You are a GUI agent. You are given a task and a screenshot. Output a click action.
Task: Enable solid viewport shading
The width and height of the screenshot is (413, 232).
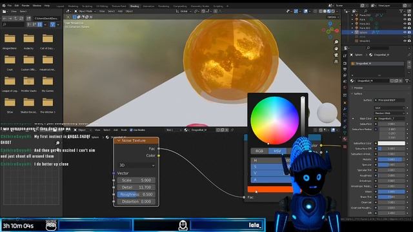(x=325, y=12)
